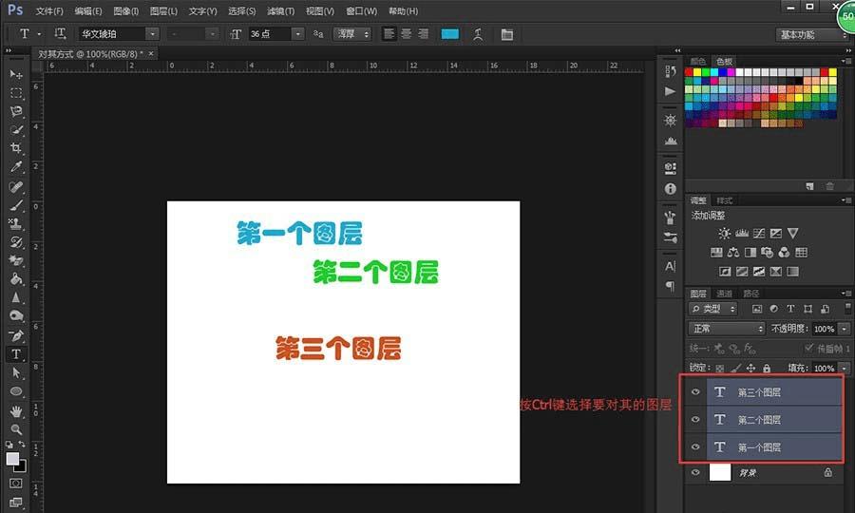Image resolution: width=855 pixels, height=513 pixels.
Task: Select the Zoom tool
Action: pos(16,429)
